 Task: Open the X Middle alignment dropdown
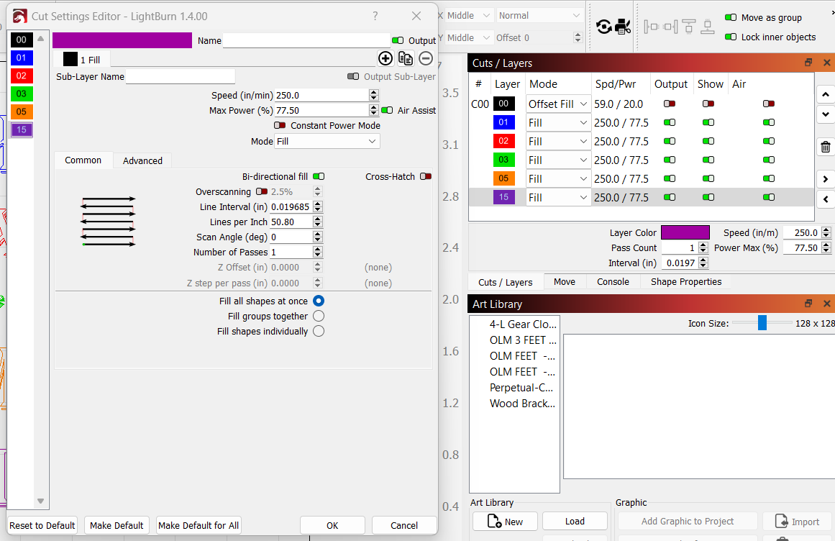tap(469, 15)
